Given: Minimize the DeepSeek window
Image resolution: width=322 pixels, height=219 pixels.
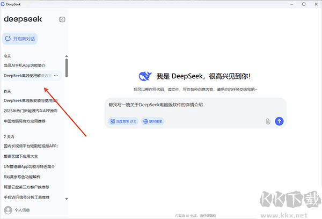Looking at the screenshot, I should tap(292, 4).
